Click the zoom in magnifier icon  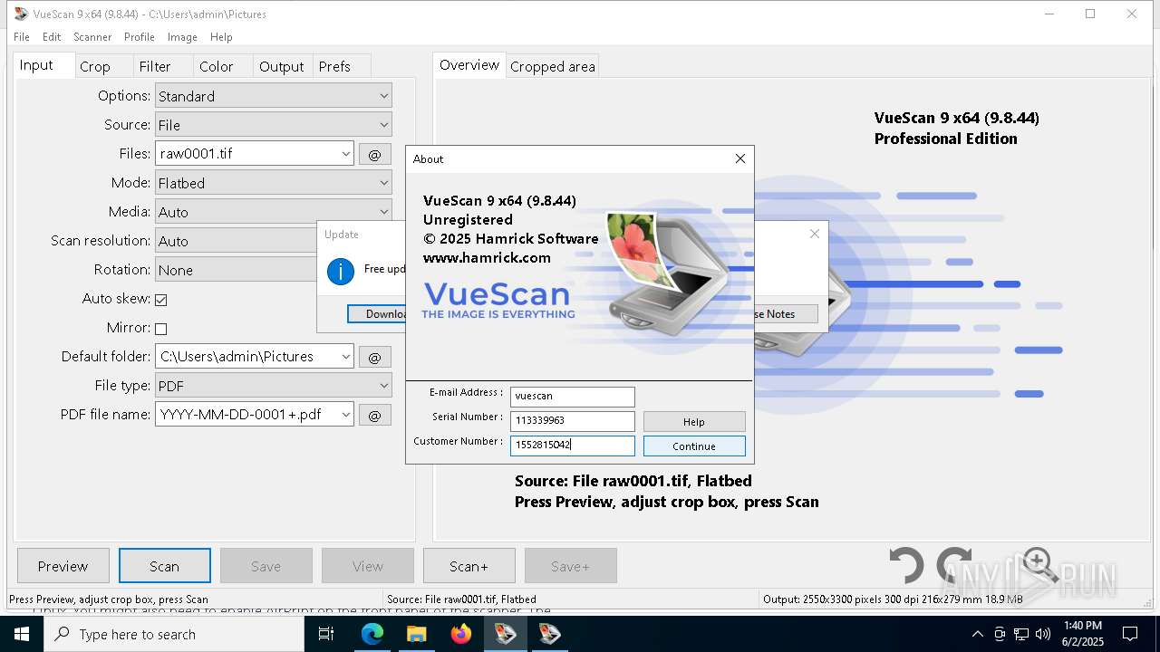[1039, 566]
